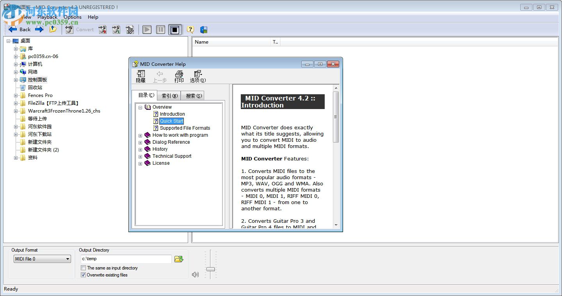Viewport: 562px width, 296px height.
Task: Click the convert icon with green 1 badge
Action: tap(116, 30)
